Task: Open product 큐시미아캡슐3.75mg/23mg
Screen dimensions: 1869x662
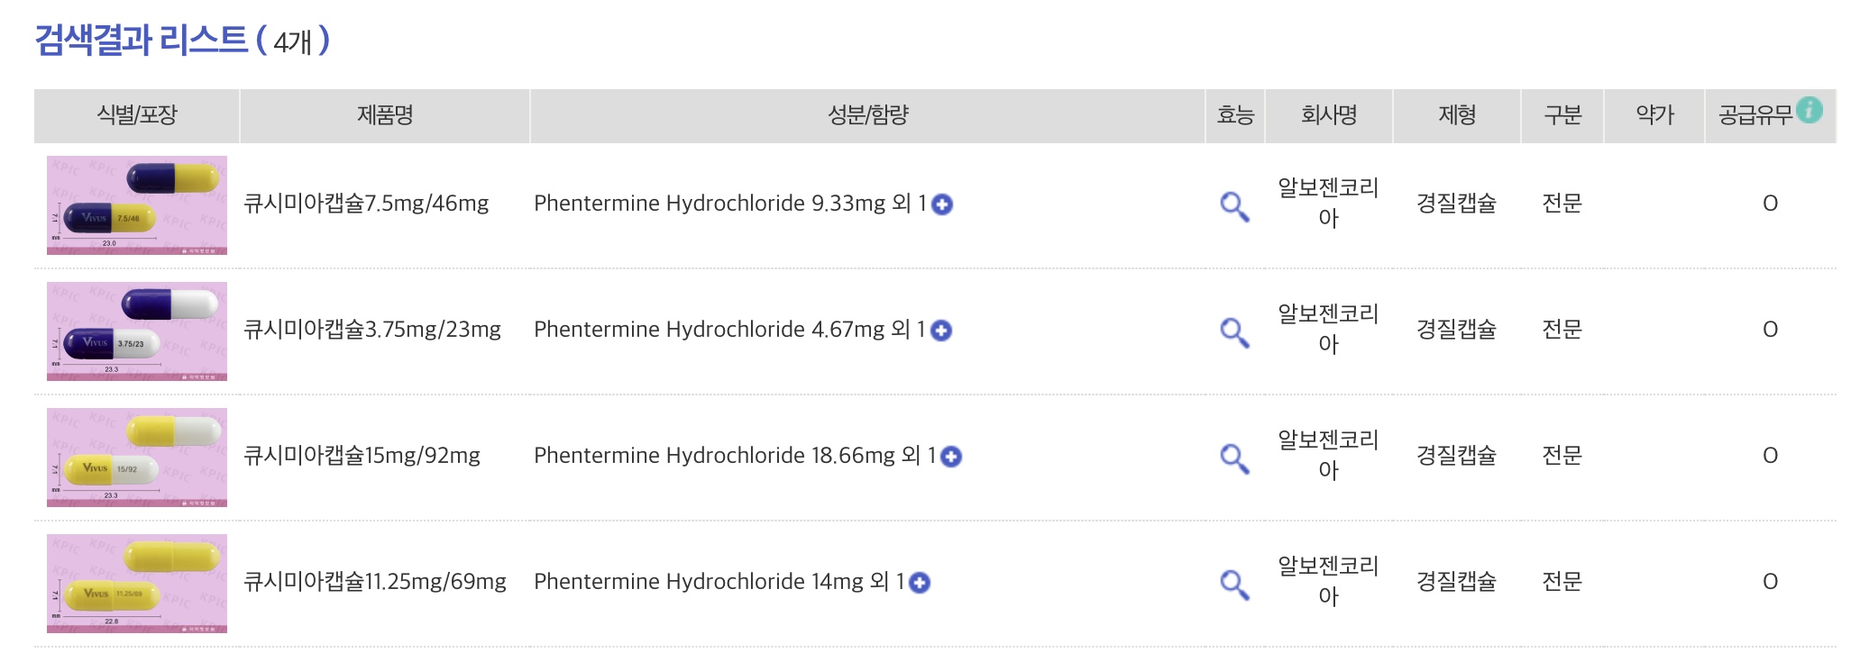Action: click(372, 330)
